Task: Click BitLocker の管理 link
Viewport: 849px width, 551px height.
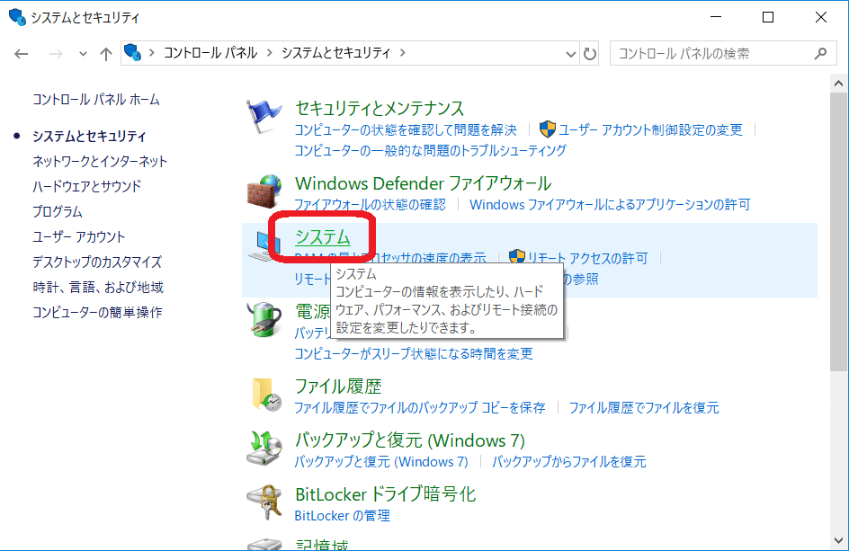Action: click(342, 516)
